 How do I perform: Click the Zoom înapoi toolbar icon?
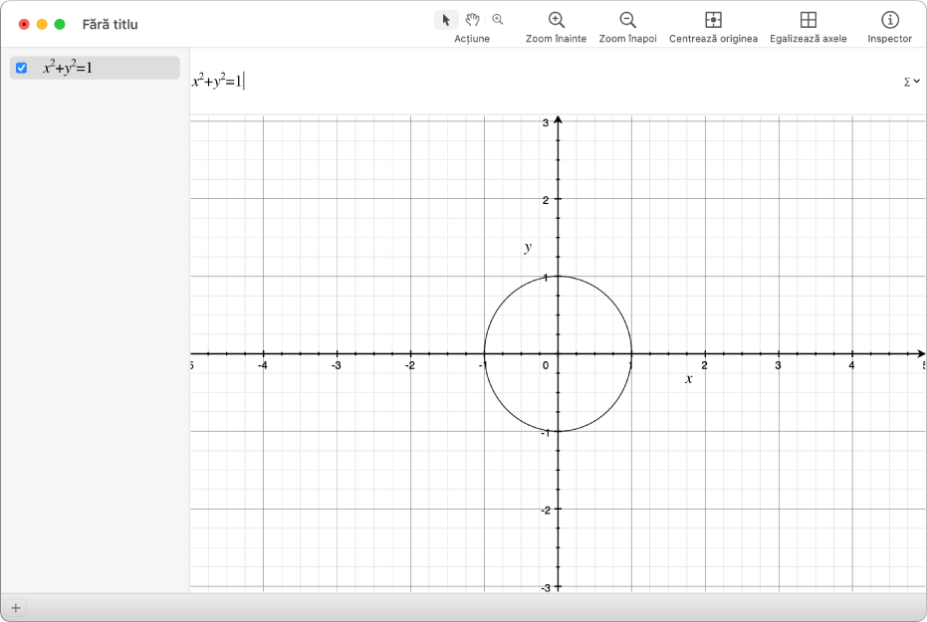click(628, 20)
